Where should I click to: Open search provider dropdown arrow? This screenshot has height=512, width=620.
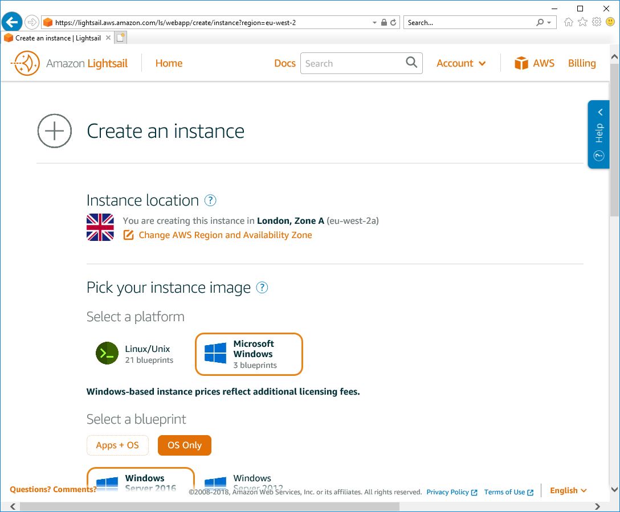click(549, 23)
